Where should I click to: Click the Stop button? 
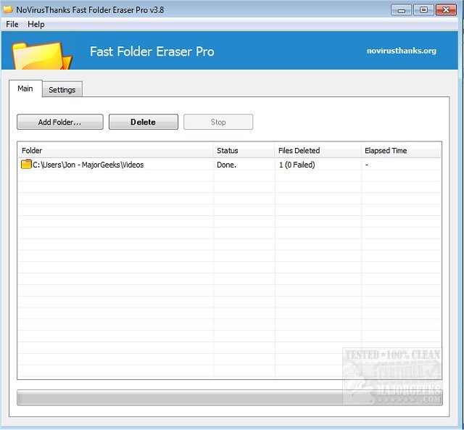tap(218, 122)
